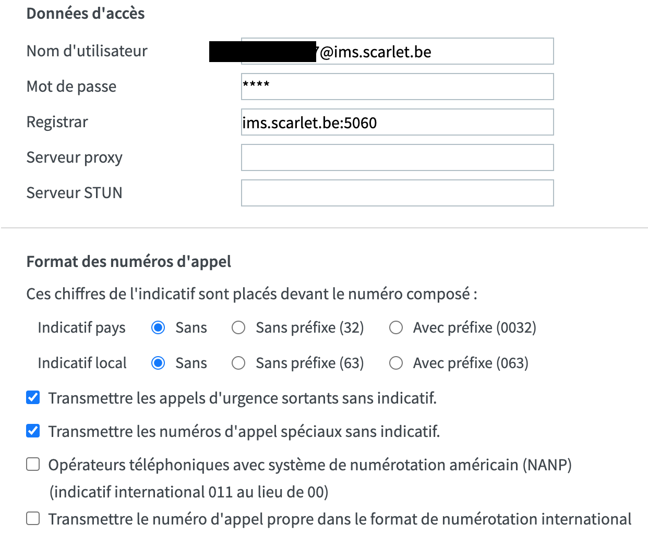Click the Serveur STUN text field

pyautogui.click(x=397, y=193)
